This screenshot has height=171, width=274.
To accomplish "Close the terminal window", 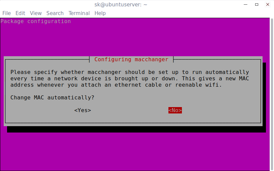I will pyautogui.click(x=268, y=5).
